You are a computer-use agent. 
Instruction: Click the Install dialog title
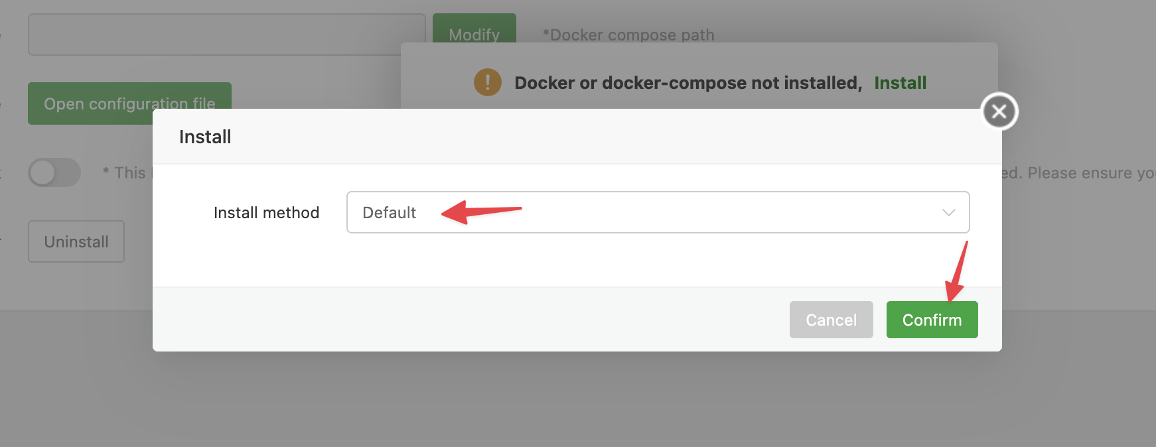coord(205,137)
